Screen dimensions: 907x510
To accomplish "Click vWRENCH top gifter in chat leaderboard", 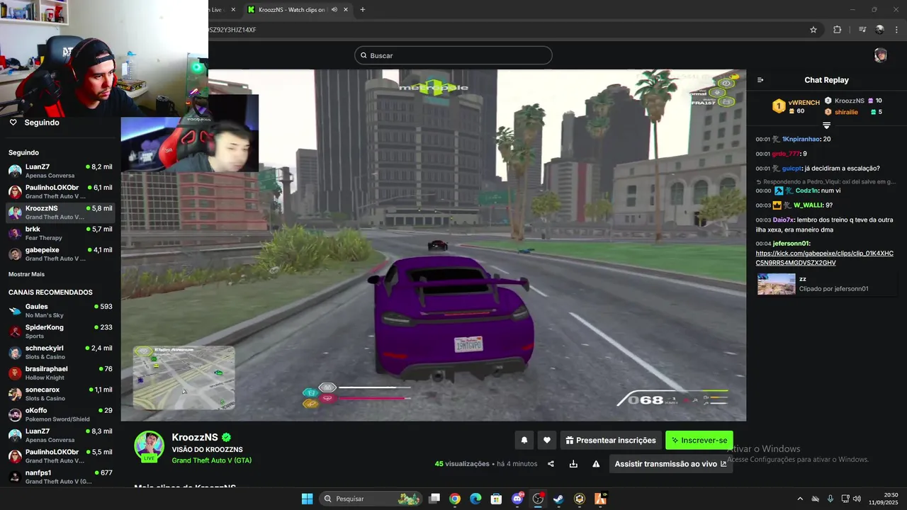I will coord(804,102).
